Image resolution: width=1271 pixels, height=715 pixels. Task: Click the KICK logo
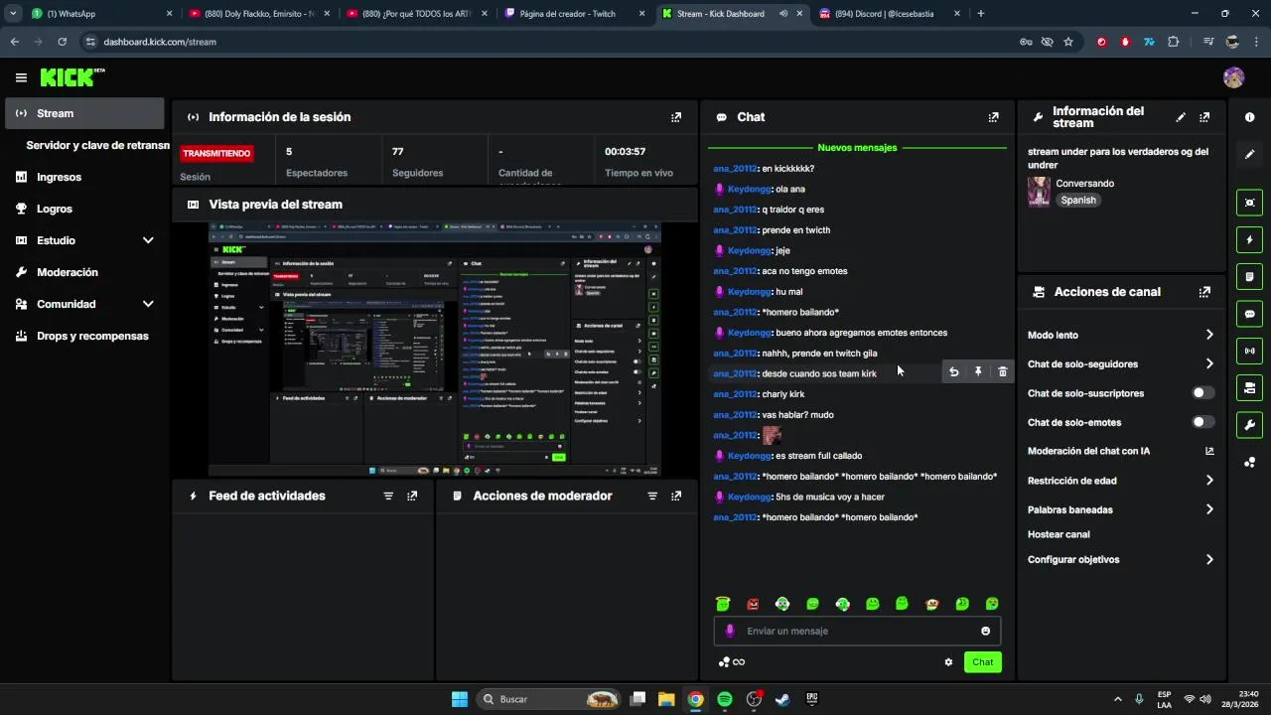pos(72,76)
